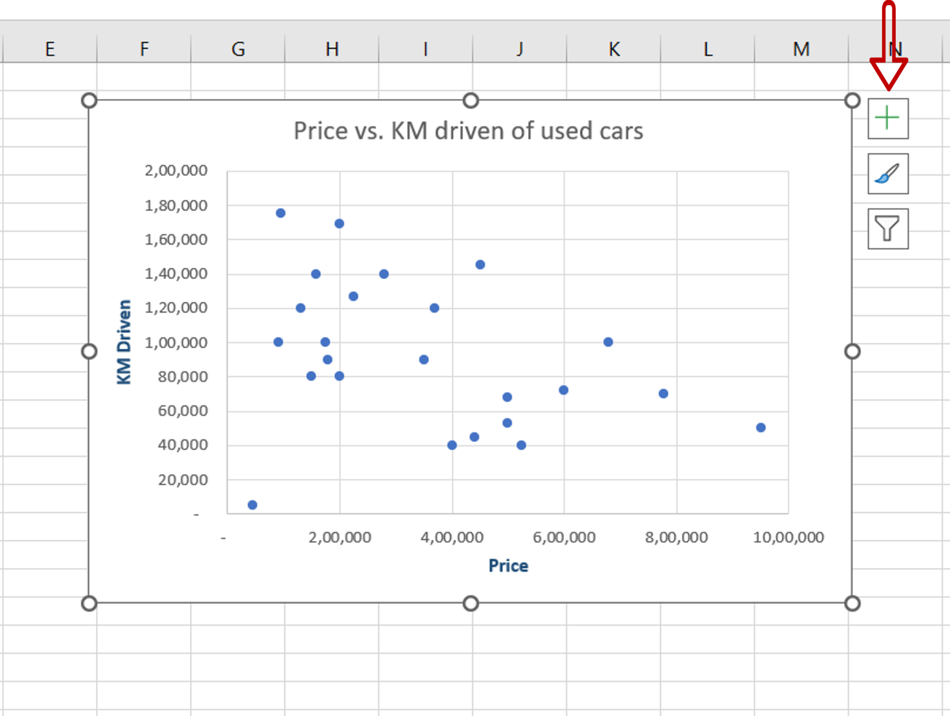Select column header E
The width and height of the screenshot is (950, 716).
coord(50,49)
